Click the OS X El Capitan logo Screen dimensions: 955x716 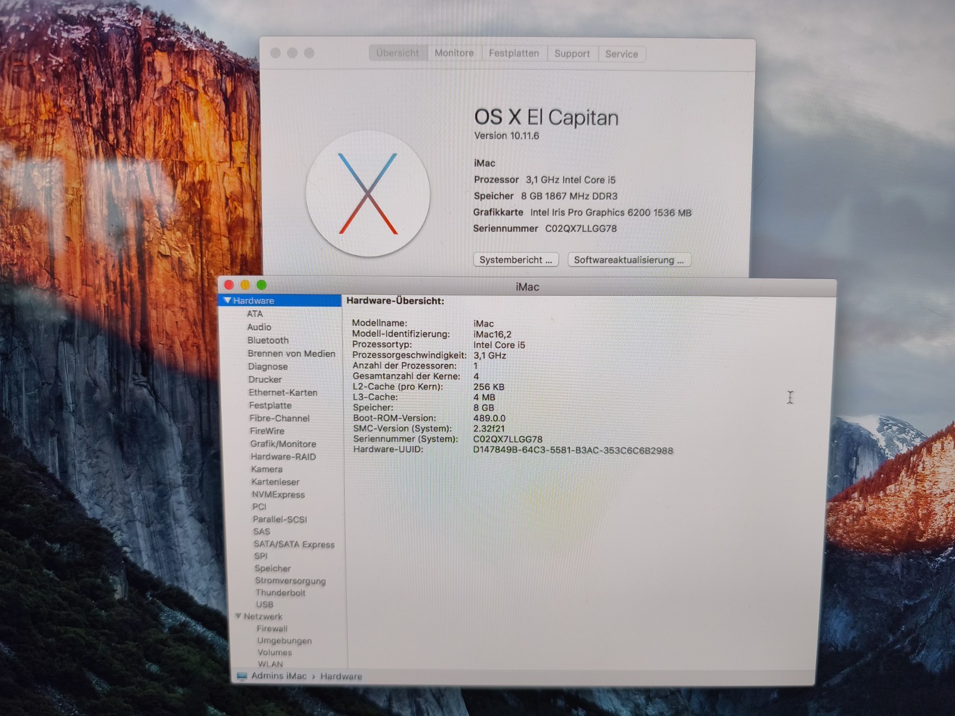coord(368,194)
